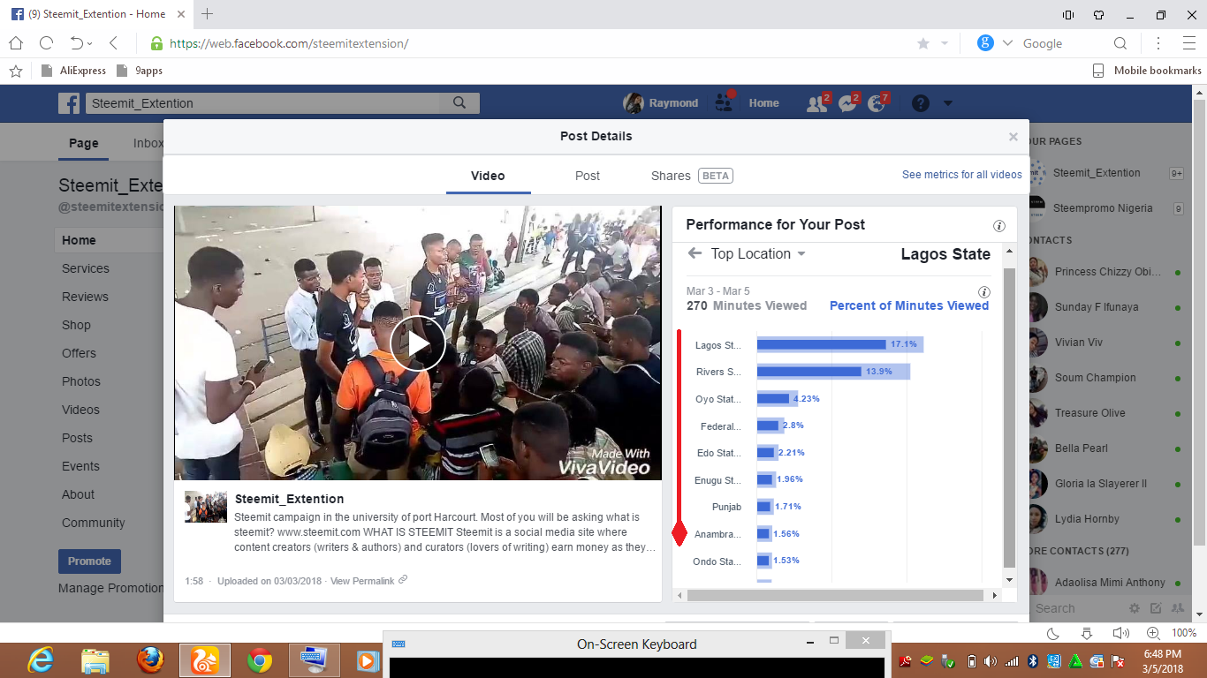Click the Facebook logo icon
1207x678 pixels.
pos(69,103)
